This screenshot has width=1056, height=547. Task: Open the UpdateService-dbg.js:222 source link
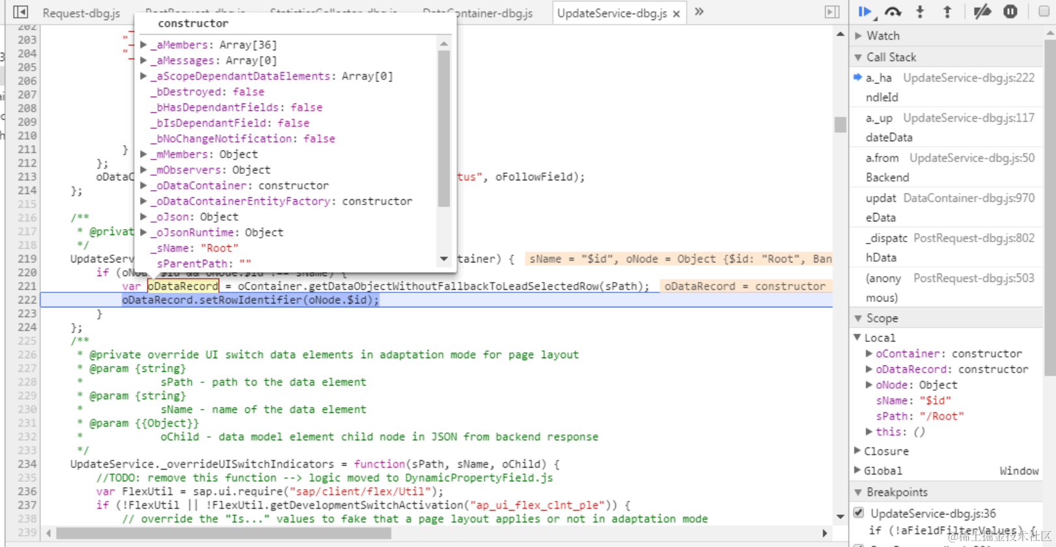tap(969, 77)
